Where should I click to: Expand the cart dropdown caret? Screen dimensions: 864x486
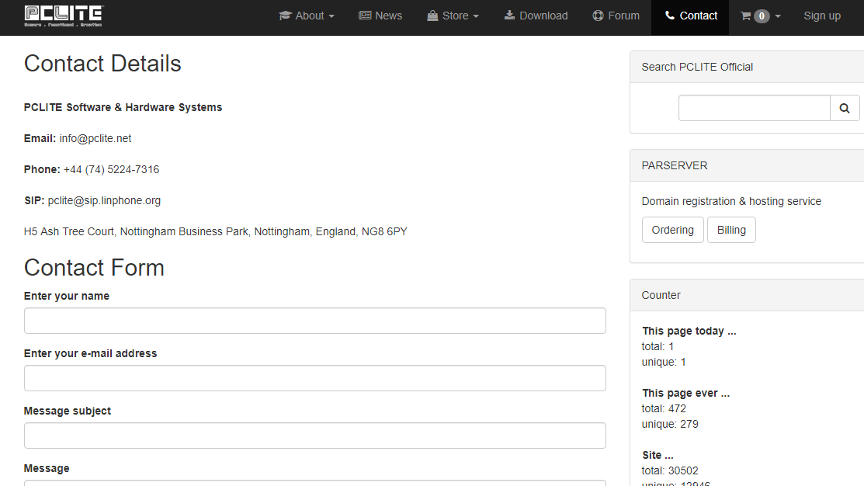[x=778, y=16]
